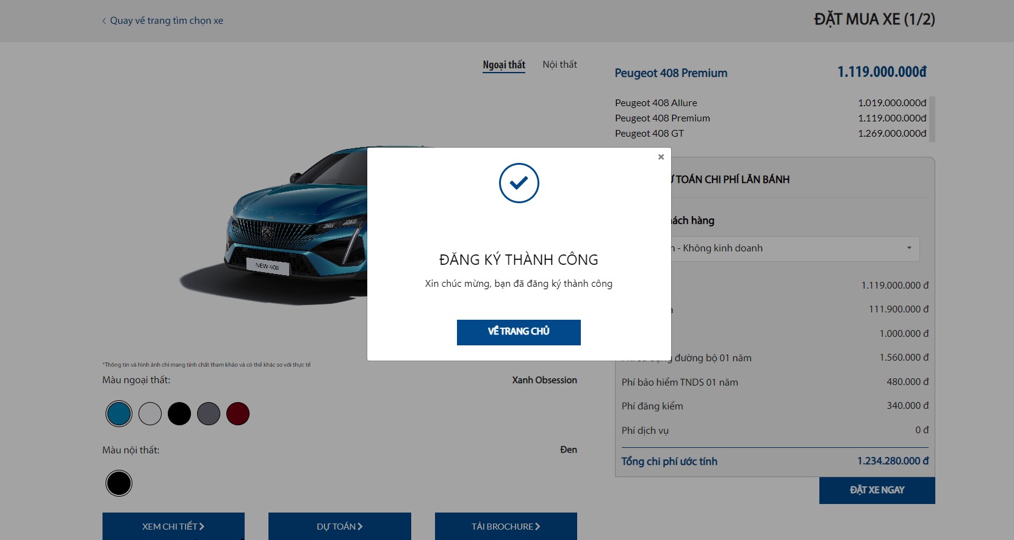Click the Tổng chi phí ước tính label
Screen dimensions: 1014x540
click(x=669, y=461)
